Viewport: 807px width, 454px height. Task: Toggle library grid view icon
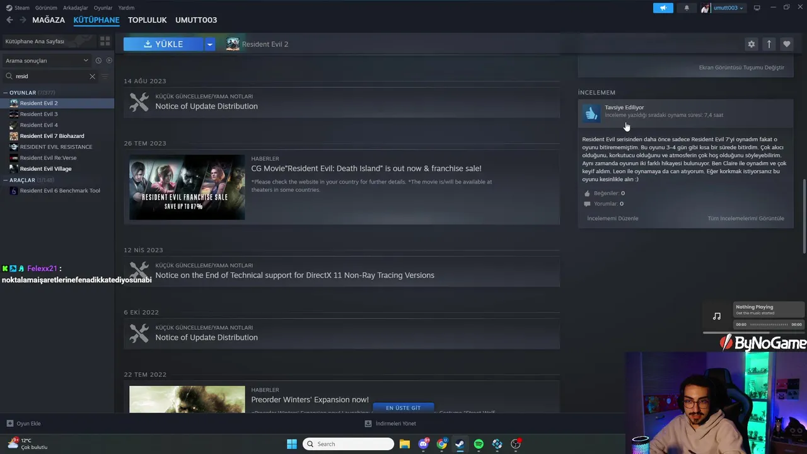pos(105,41)
